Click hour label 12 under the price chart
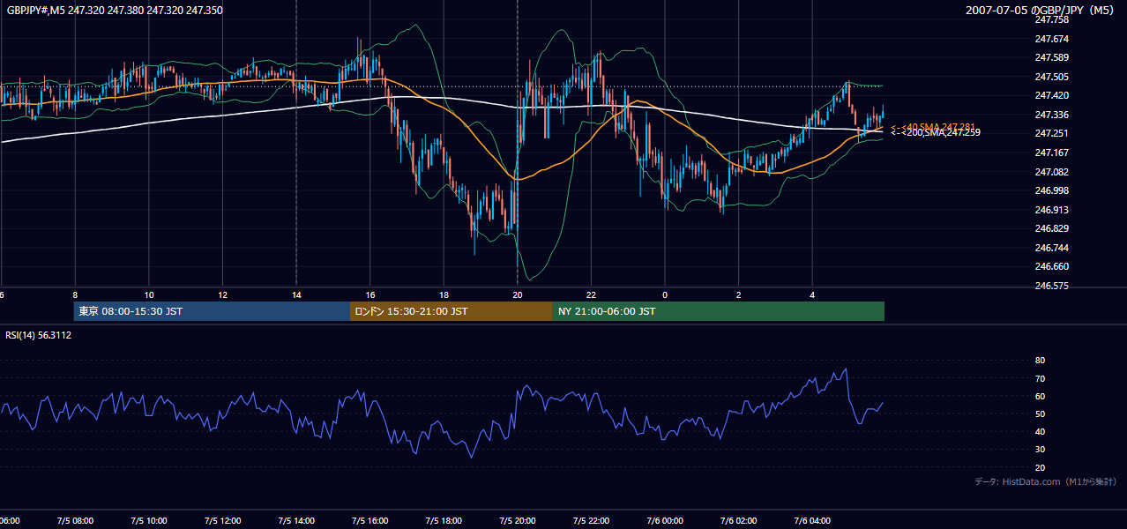 click(x=223, y=295)
